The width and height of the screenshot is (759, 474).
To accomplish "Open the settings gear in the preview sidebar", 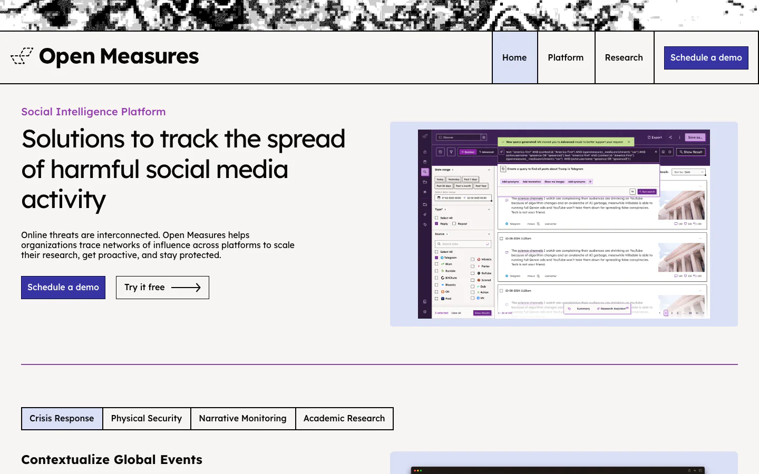I will [425, 312].
